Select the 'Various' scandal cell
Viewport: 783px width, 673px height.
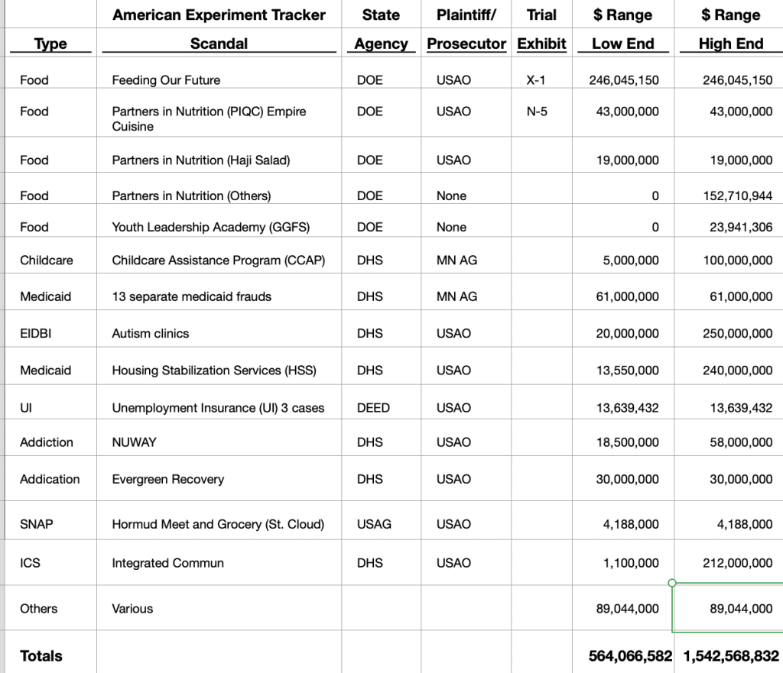[132, 609]
